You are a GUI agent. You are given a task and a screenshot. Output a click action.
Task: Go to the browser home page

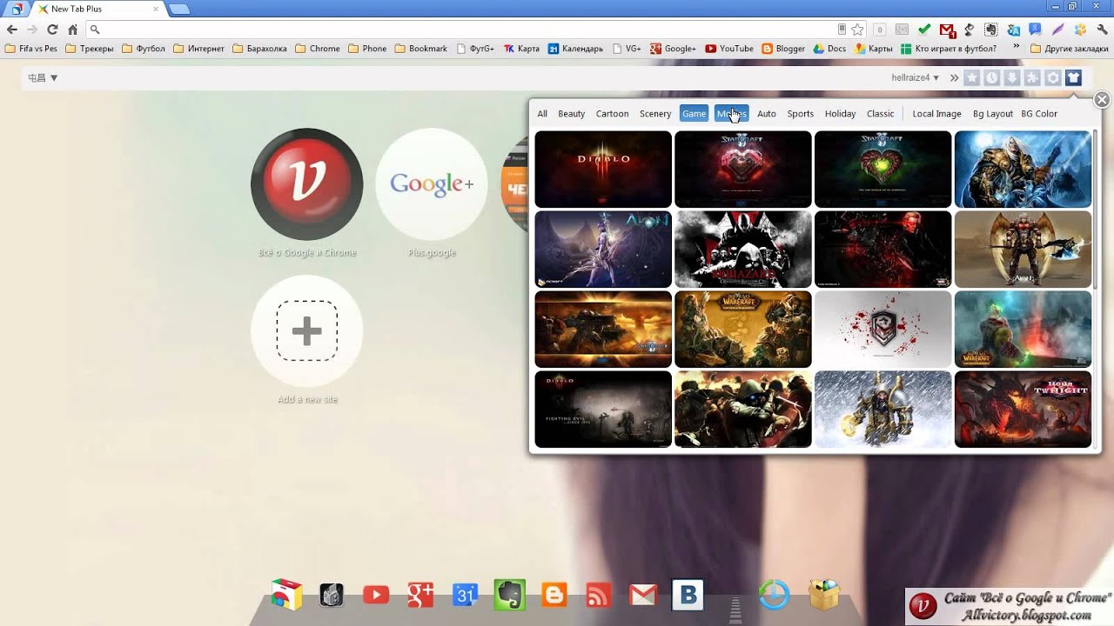[72, 30]
